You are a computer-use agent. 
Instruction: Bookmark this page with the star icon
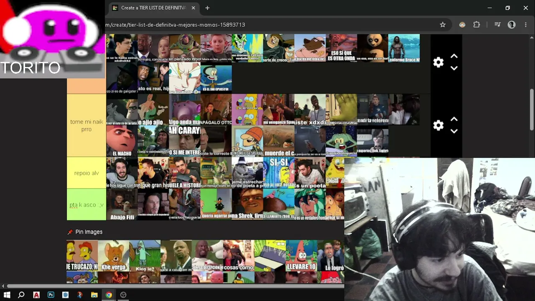[x=443, y=25]
